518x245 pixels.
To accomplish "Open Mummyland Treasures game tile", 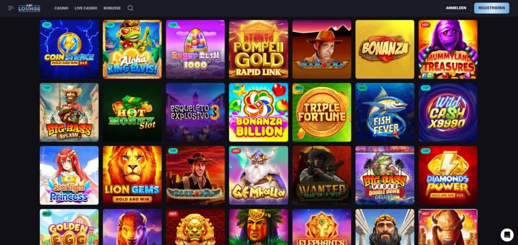I will 448,49.
